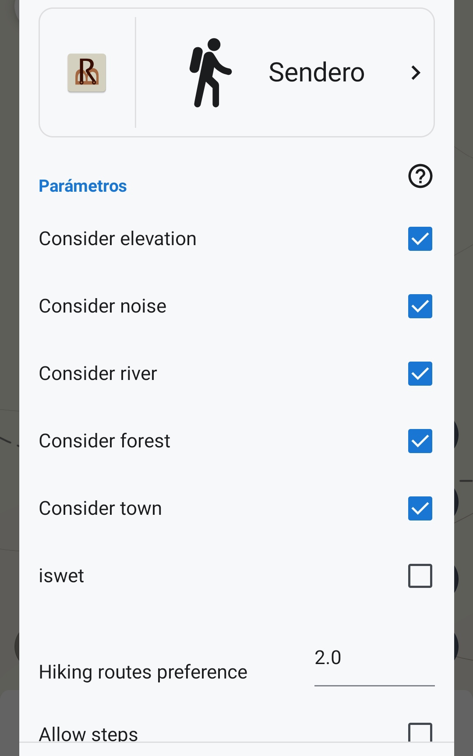Tap the "Consider town" label text

click(x=100, y=509)
